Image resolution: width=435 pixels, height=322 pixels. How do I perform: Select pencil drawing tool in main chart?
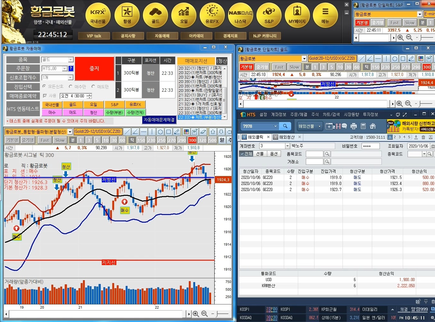[177, 132]
